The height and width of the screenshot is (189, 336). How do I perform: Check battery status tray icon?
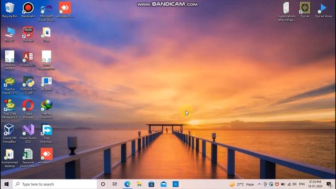click(x=283, y=184)
